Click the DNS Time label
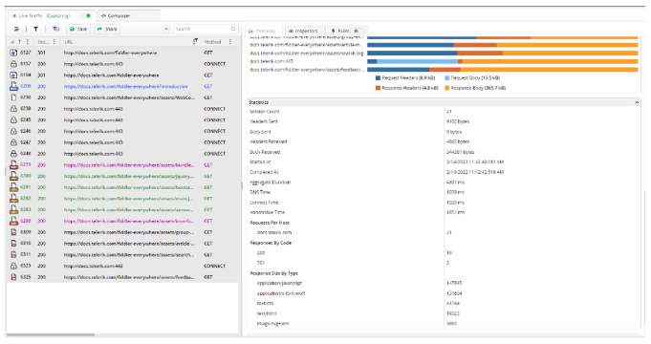Image resolution: width=651 pixels, height=344 pixels. 259,192
